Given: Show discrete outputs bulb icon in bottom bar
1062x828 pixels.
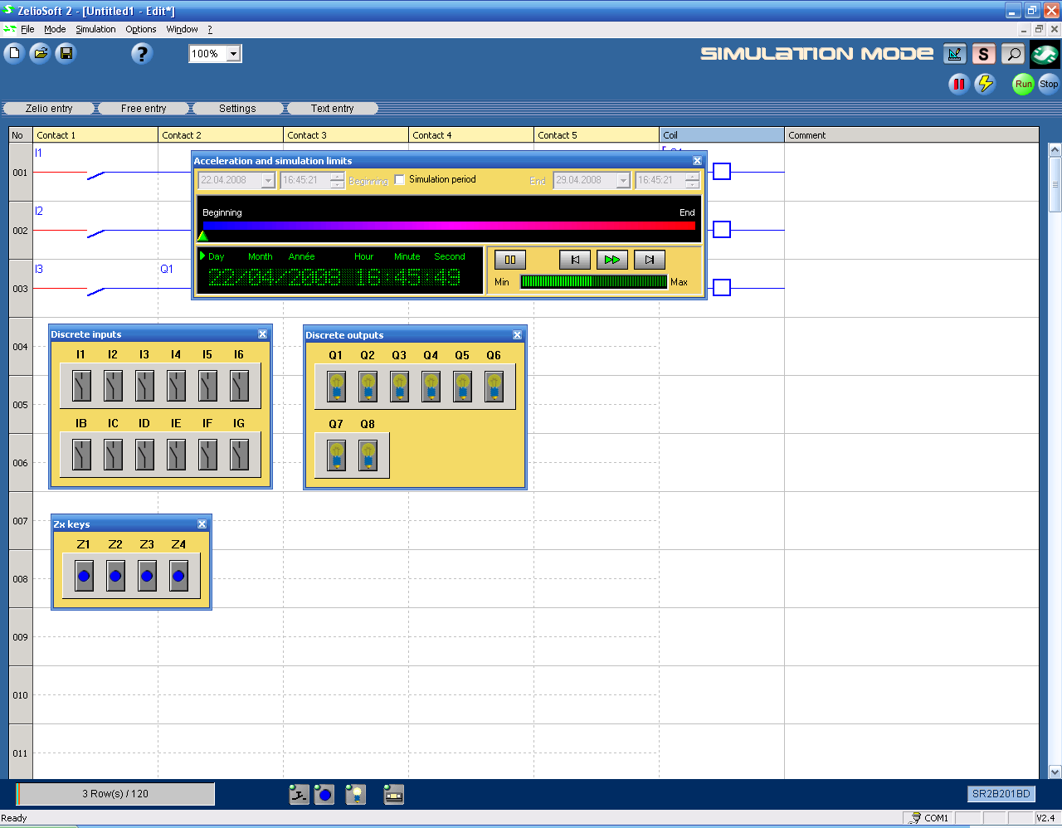Looking at the screenshot, I should 355,795.
